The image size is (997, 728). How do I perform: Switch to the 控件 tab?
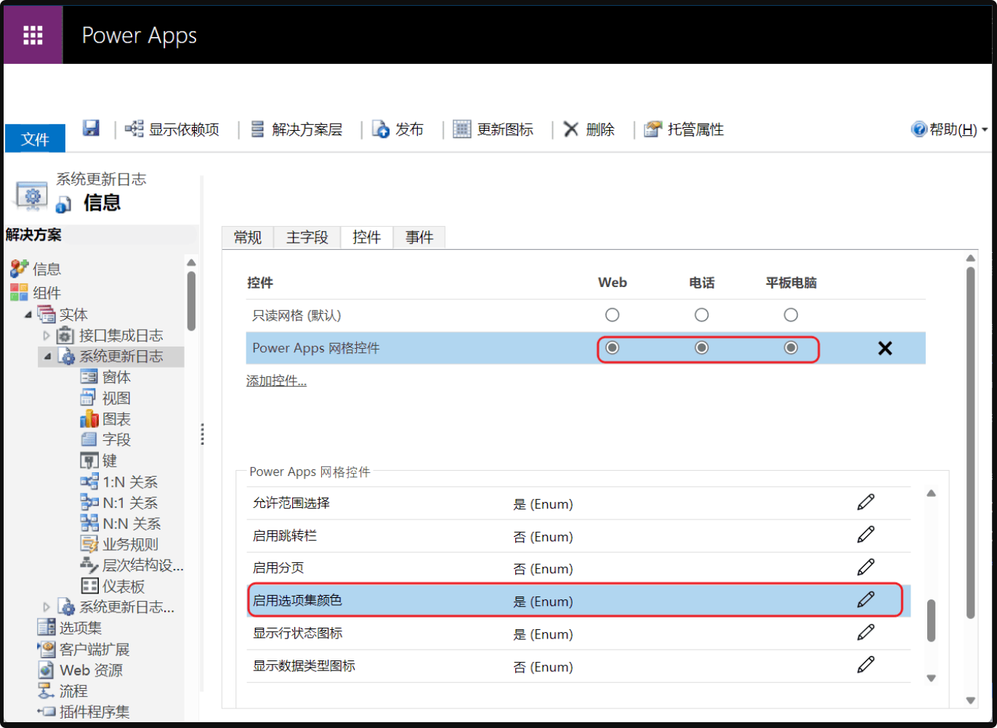tap(367, 238)
